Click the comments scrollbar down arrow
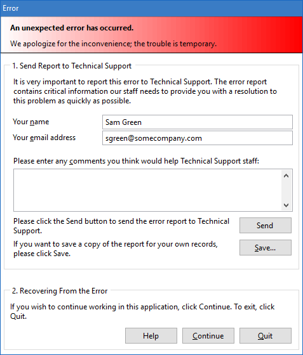This screenshot has height=355, width=303. tap(286, 205)
